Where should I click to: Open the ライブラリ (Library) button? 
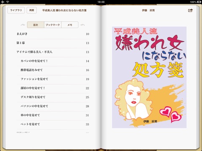16,10
